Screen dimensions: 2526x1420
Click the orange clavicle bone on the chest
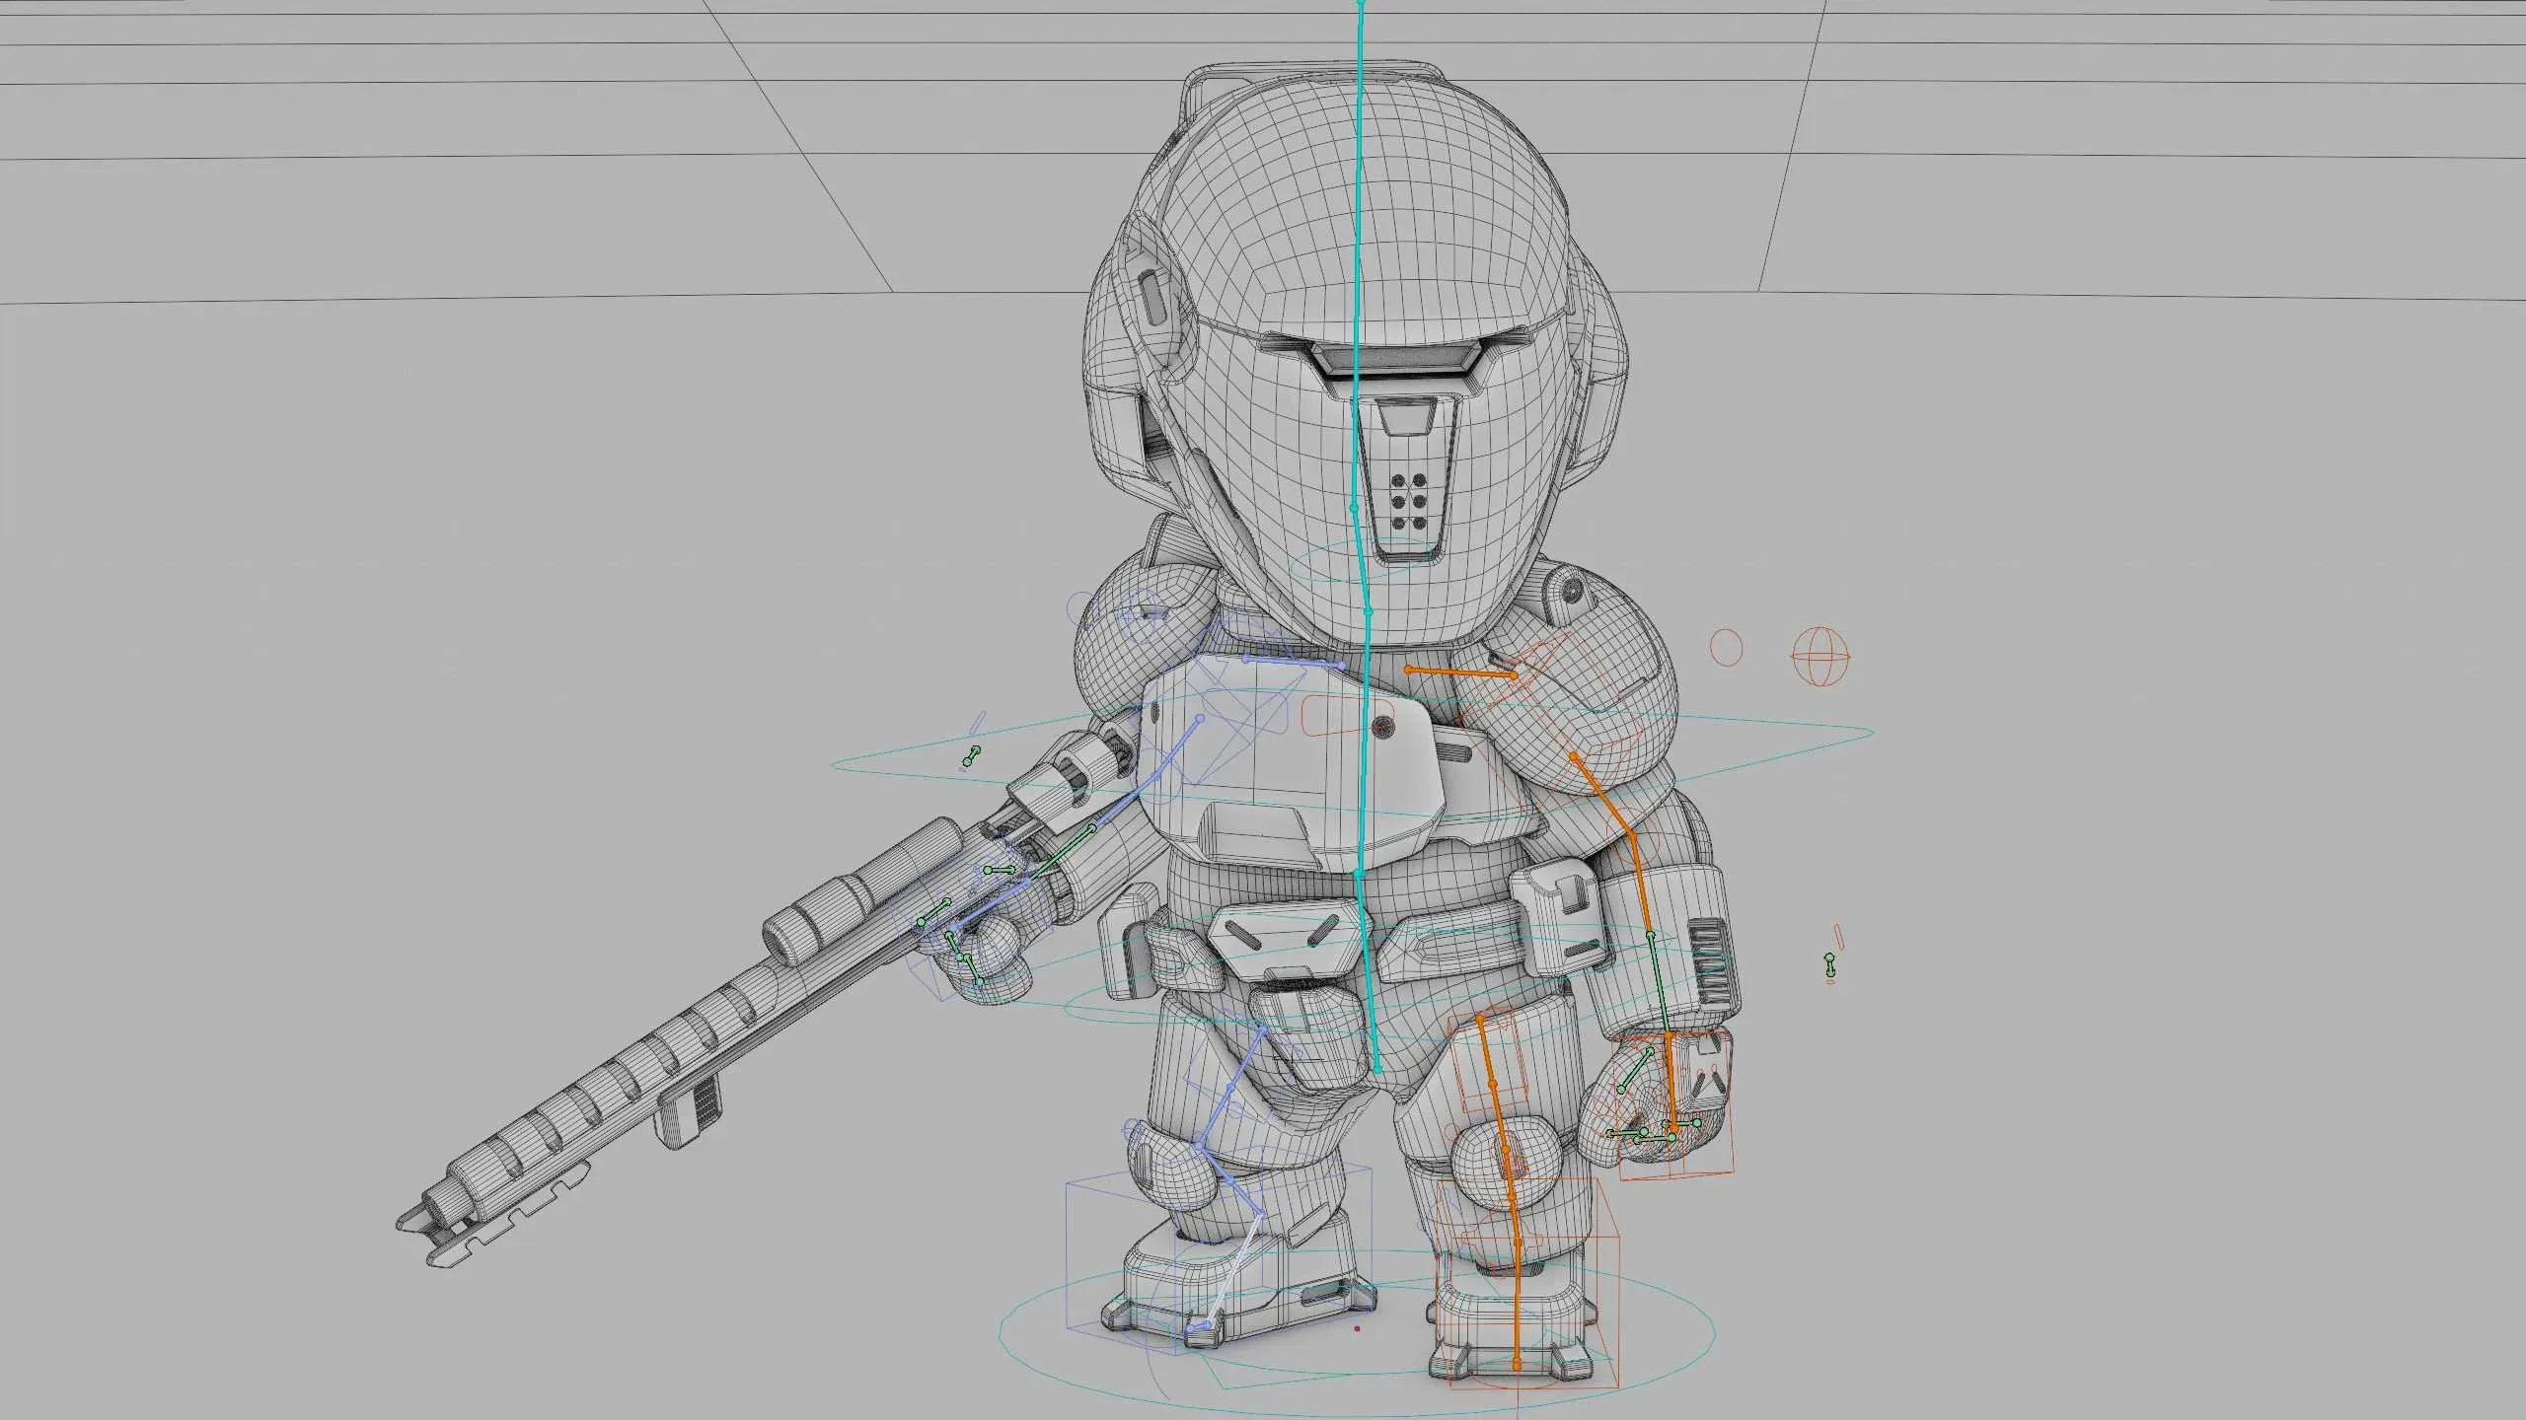click(1461, 673)
